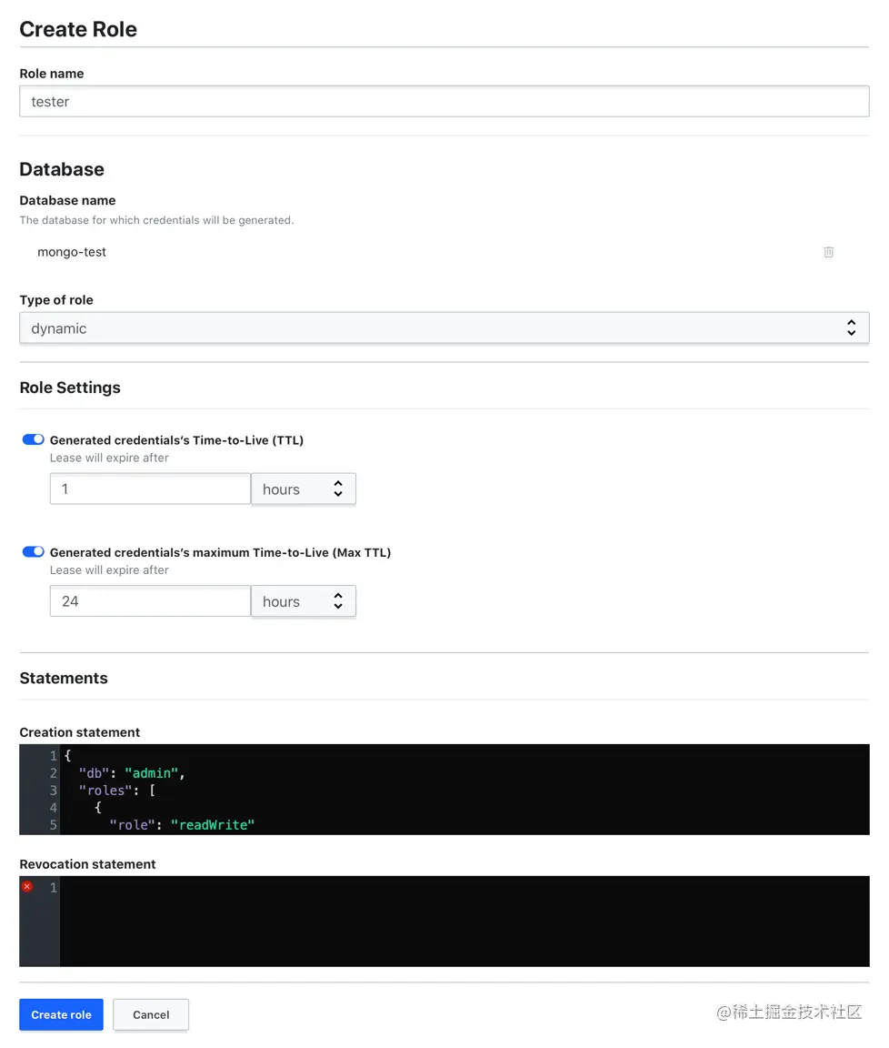Click line number 1 in Creation statement gutter
Screen dimensions: 889x1048
click(53, 756)
